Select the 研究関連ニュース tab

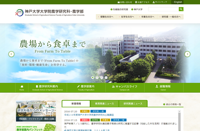[133, 104]
